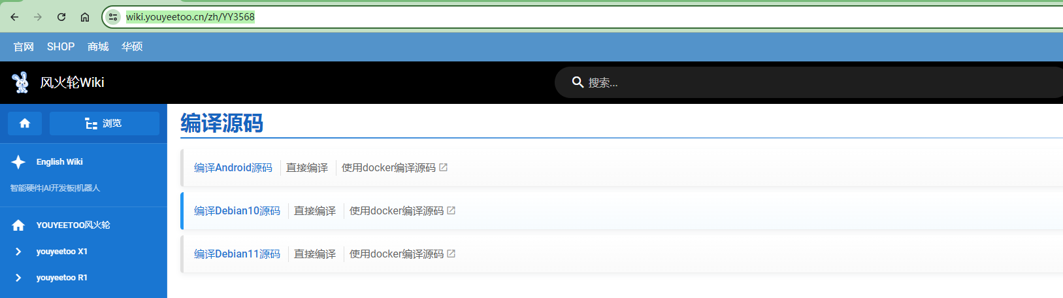
Task: Open the 浏览 browse tab in sidebar
Action: pyautogui.click(x=104, y=124)
